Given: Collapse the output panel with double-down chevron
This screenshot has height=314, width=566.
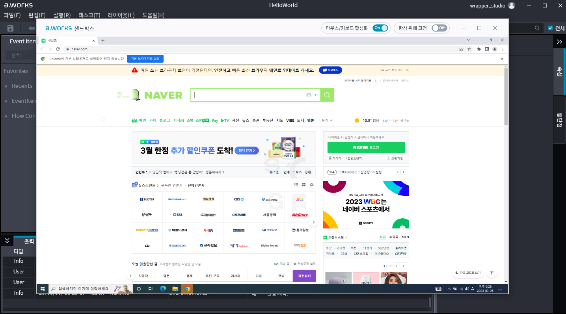Looking at the screenshot, I should pos(7,240).
